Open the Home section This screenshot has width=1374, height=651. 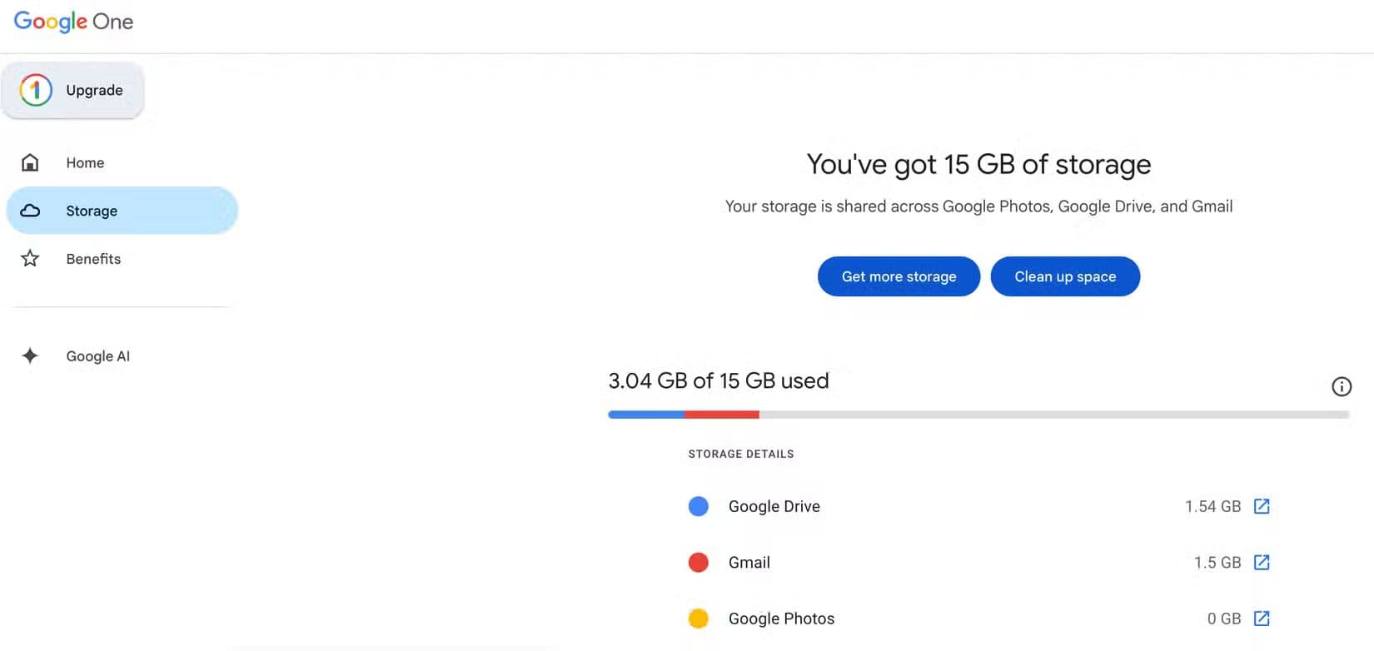pos(85,162)
